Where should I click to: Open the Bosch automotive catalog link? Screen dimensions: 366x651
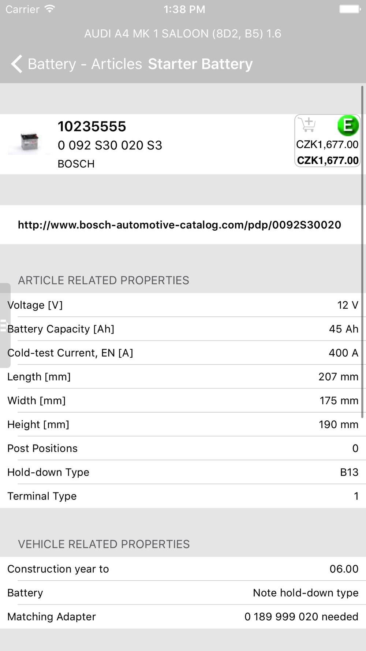(179, 225)
